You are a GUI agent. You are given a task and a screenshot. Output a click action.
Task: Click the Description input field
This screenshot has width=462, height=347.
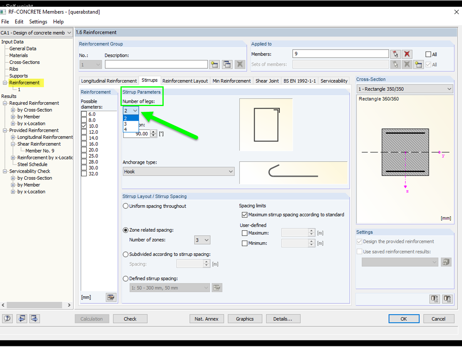click(x=156, y=64)
